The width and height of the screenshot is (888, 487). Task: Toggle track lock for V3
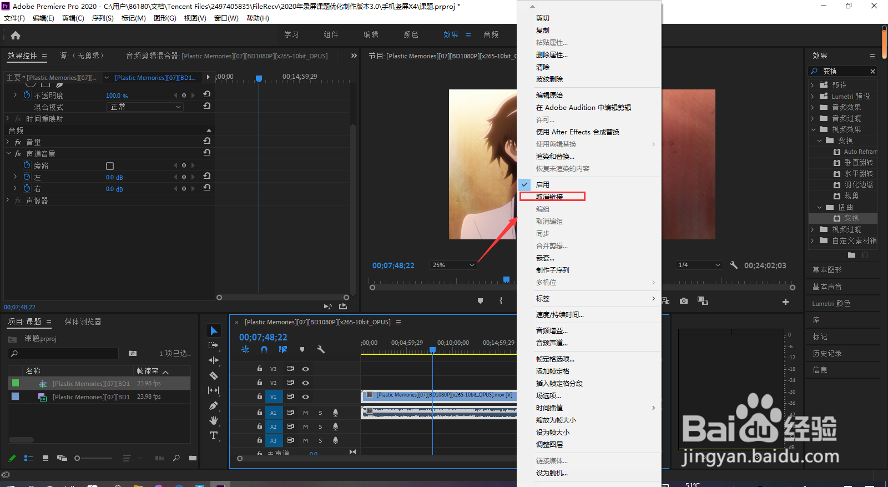coord(259,368)
